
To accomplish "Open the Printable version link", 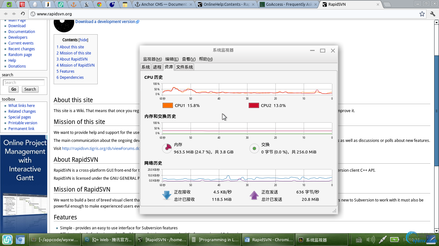I will pyautogui.click(x=23, y=123).
